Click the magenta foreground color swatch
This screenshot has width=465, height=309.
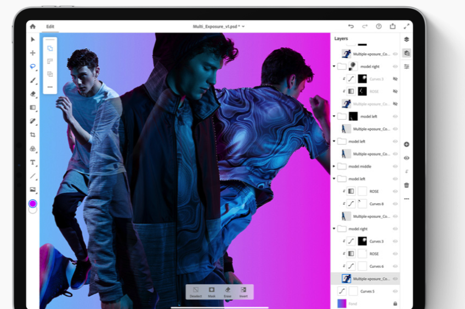click(x=32, y=203)
